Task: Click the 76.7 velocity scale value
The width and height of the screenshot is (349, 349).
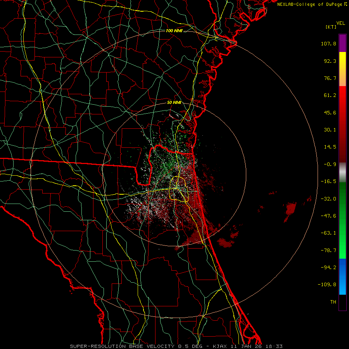Action: [330, 78]
